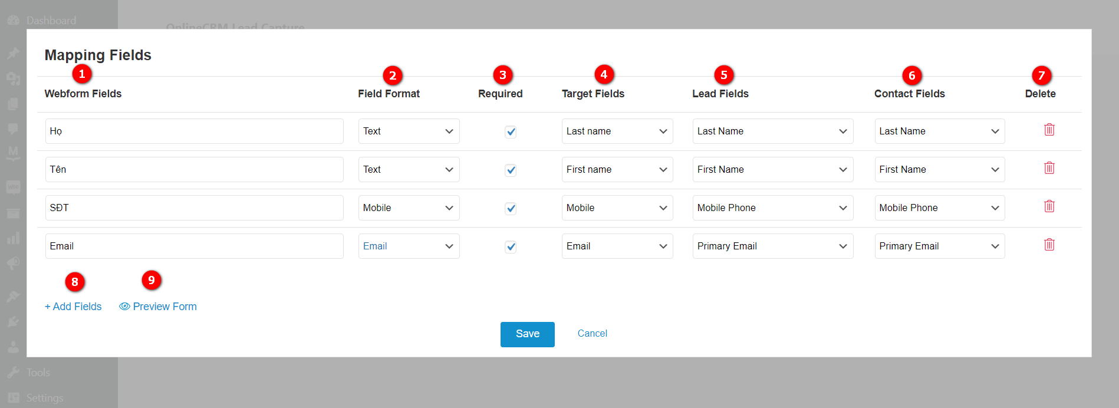This screenshot has width=1119, height=408.
Task: Open Field Format dropdown for Tên row
Action: [x=409, y=169]
